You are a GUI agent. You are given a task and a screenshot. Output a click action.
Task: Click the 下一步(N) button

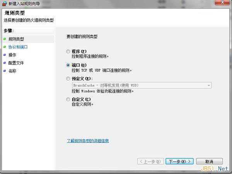tap(179, 161)
